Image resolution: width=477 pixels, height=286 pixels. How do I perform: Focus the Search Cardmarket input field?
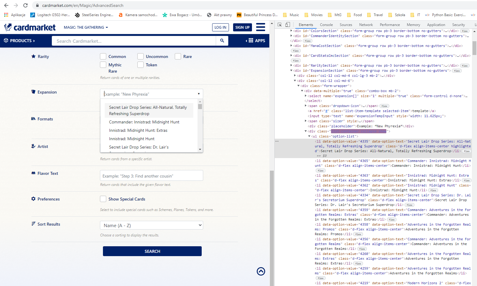pos(134,41)
